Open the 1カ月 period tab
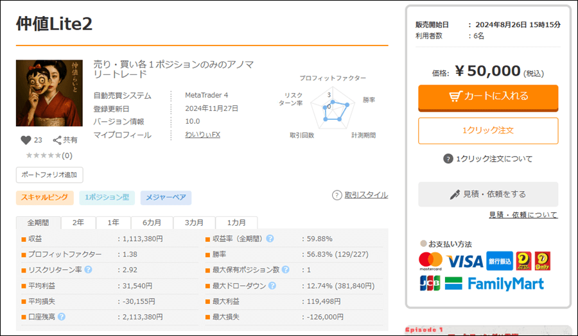This screenshot has width=578, height=336. (x=236, y=223)
